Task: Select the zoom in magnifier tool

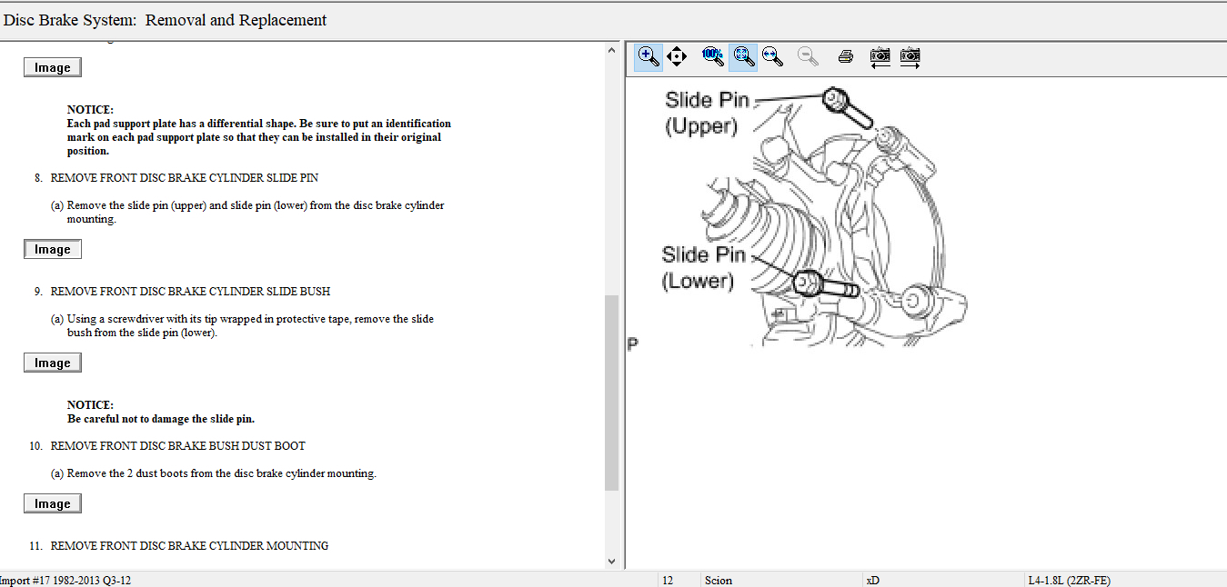Action: tap(649, 56)
